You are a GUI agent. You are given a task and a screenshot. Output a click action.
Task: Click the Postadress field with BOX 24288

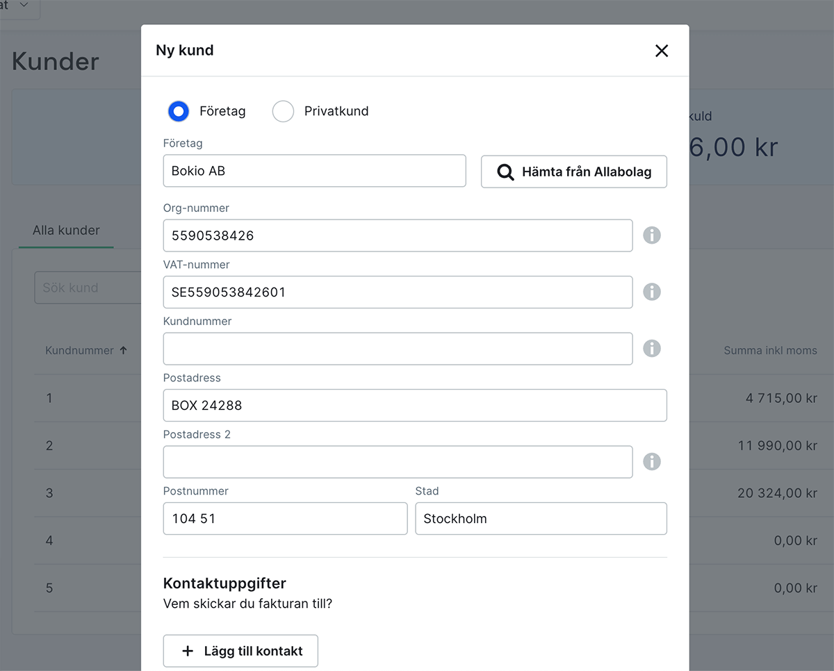tap(415, 405)
